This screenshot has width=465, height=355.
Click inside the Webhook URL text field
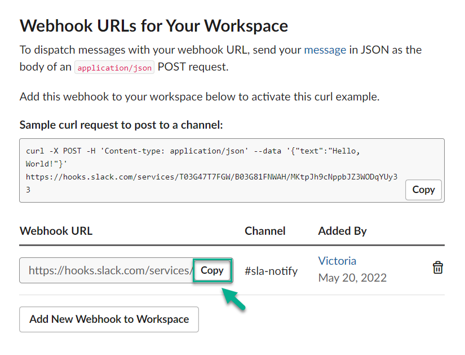pos(107,271)
